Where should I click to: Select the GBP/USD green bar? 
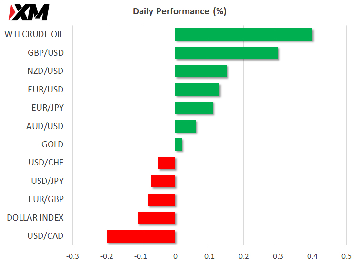coord(227,53)
